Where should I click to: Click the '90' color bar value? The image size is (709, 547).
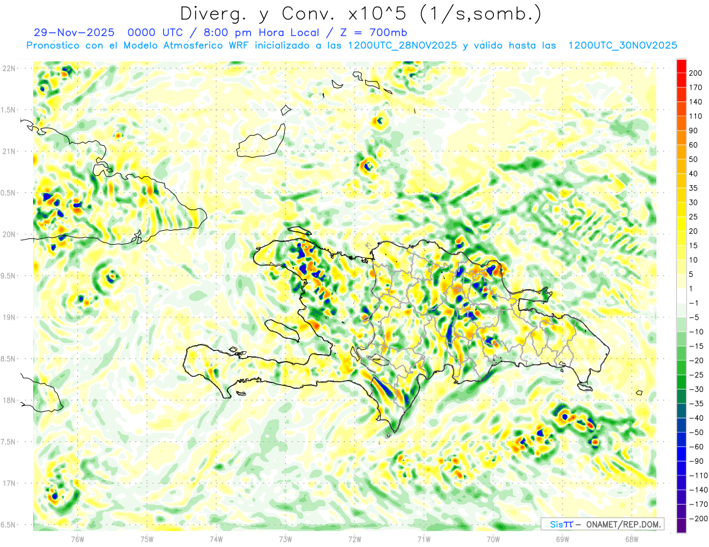pyautogui.click(x=695, y=130)
